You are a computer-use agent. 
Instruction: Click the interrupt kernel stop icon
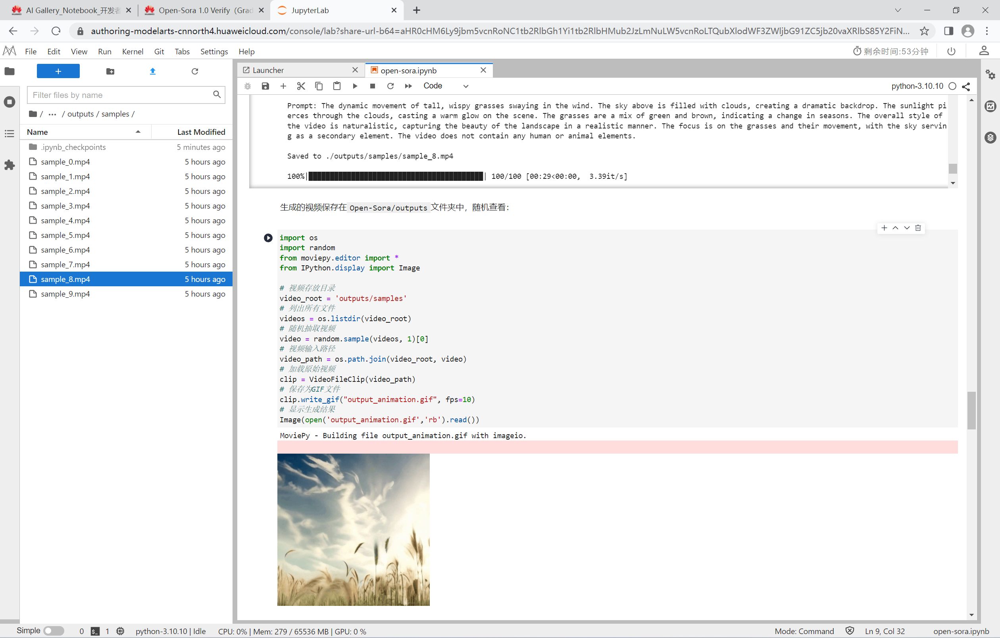click(373, 86)
